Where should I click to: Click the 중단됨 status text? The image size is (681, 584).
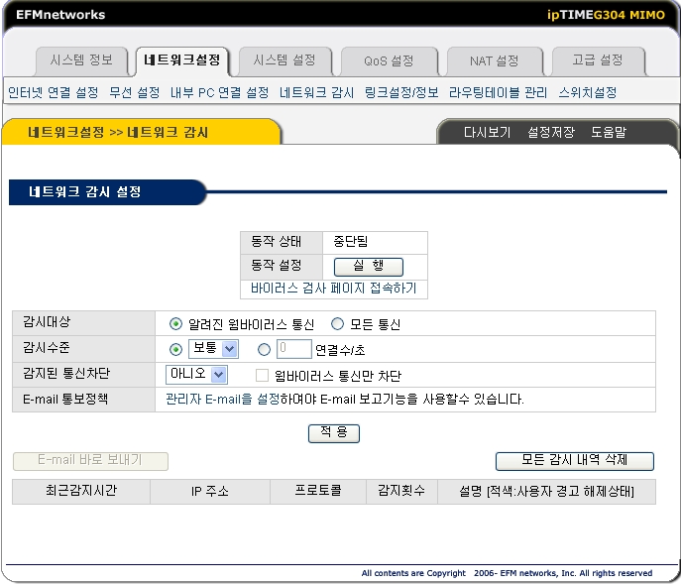click(351, 241)
